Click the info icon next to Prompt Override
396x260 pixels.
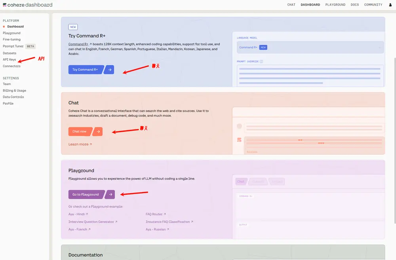261,61
